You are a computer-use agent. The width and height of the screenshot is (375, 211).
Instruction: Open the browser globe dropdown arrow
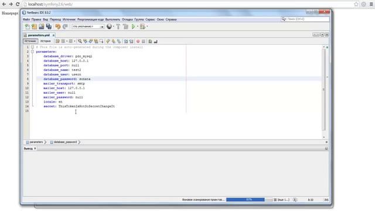(113, 26)
